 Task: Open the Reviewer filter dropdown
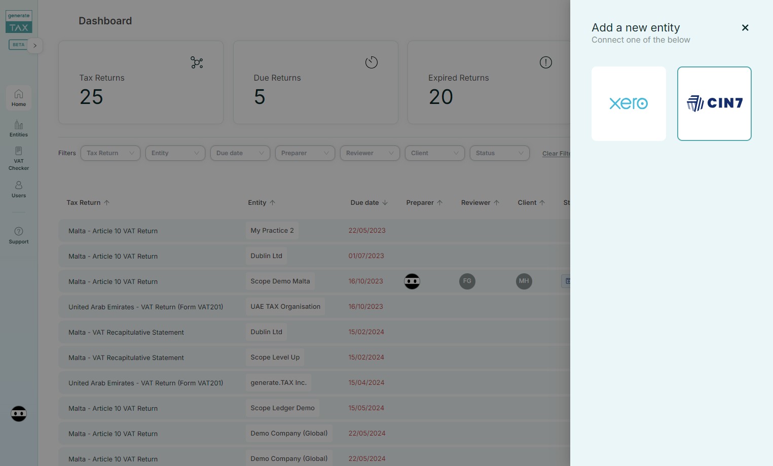(370, 153)
